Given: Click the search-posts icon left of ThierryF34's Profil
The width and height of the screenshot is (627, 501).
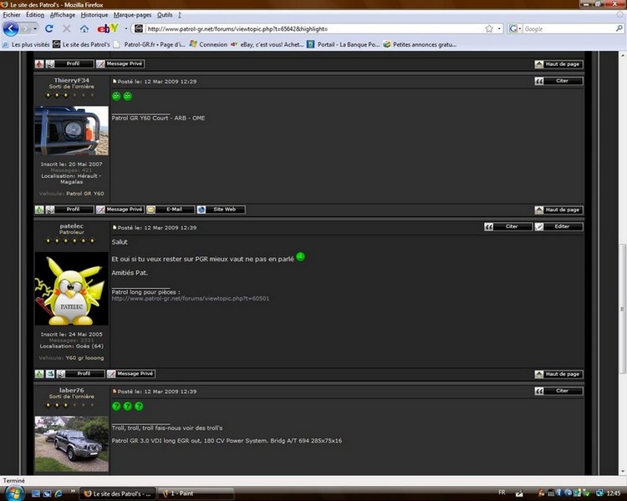Looking at the screenshot, I should (50, 210).
